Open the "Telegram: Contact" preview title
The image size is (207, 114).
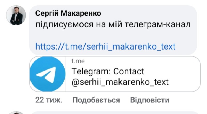click(107, 71)
